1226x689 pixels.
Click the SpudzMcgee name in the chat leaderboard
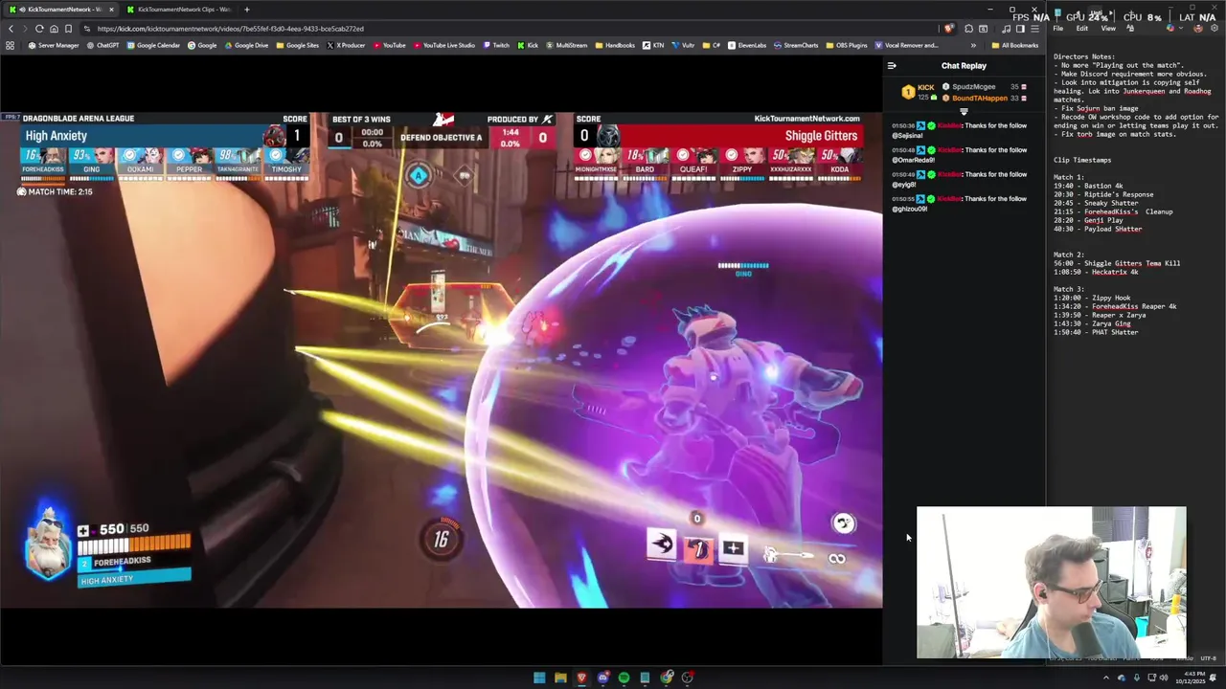974,87
